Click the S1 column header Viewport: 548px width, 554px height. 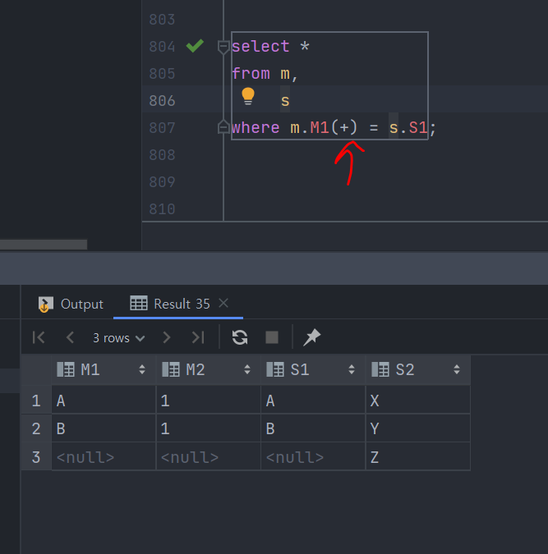(313, 369)
